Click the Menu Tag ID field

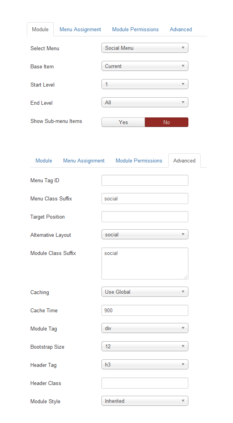(x=145, y=180)
